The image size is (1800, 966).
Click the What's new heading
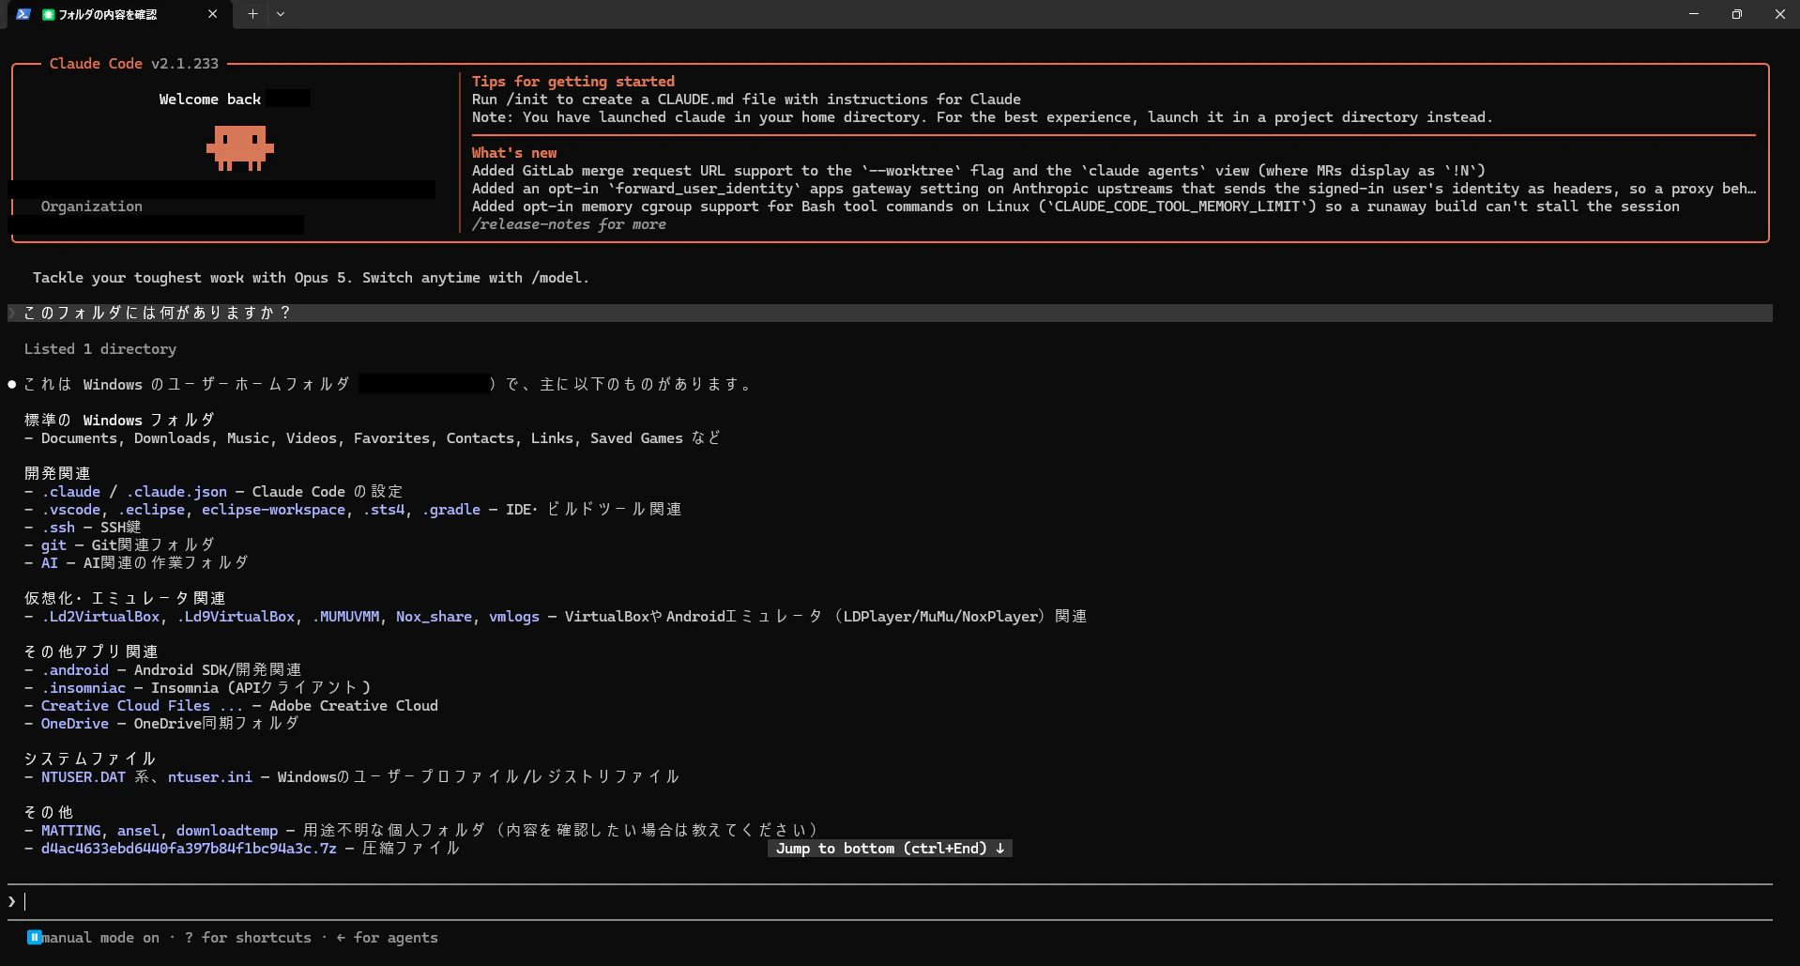point(514,153)
